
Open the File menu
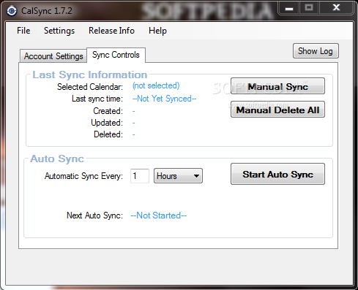tap(23, 31)
